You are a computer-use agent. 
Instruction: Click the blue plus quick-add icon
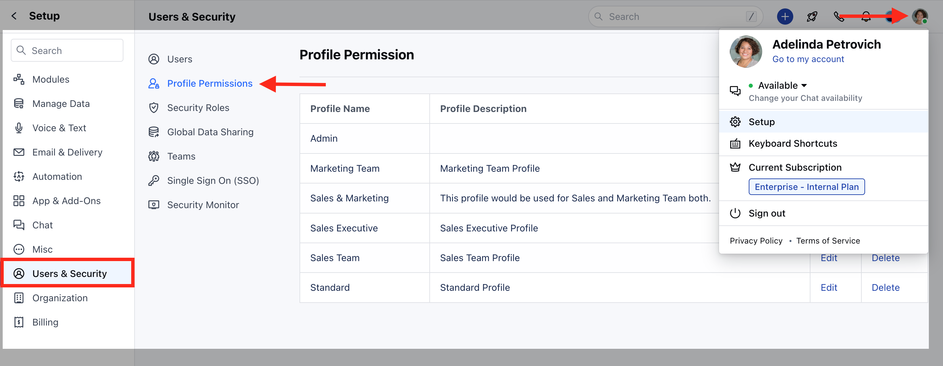click(785, 17)
